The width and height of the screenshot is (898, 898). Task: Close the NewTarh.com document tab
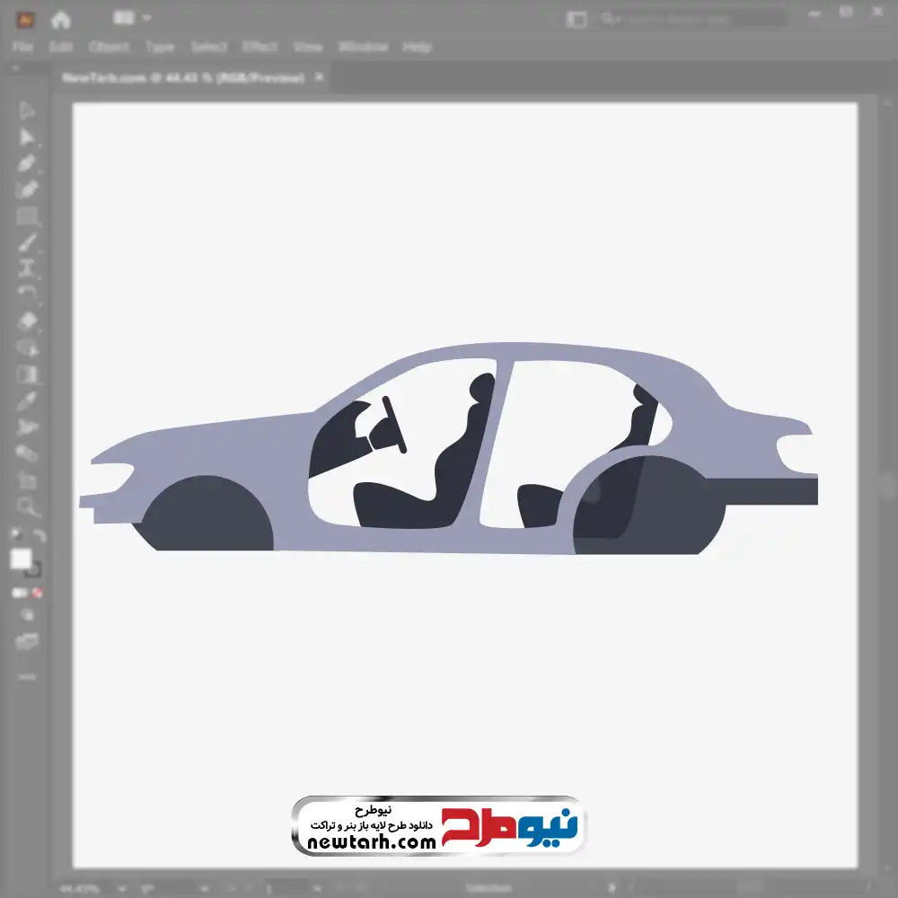tap(318, 78)
